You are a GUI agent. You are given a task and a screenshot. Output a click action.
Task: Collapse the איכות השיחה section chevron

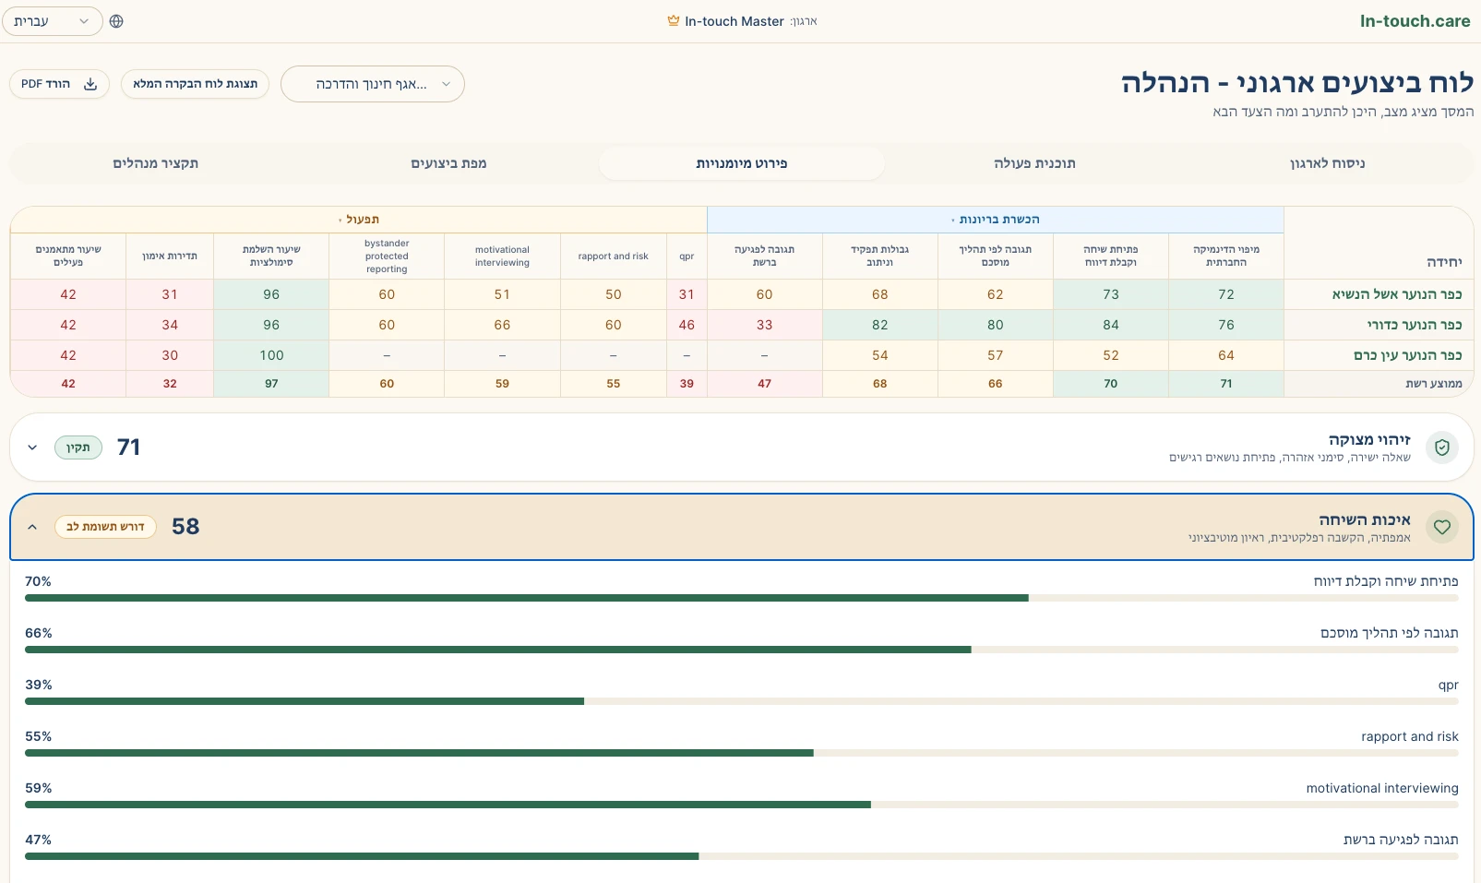[32, 527]
